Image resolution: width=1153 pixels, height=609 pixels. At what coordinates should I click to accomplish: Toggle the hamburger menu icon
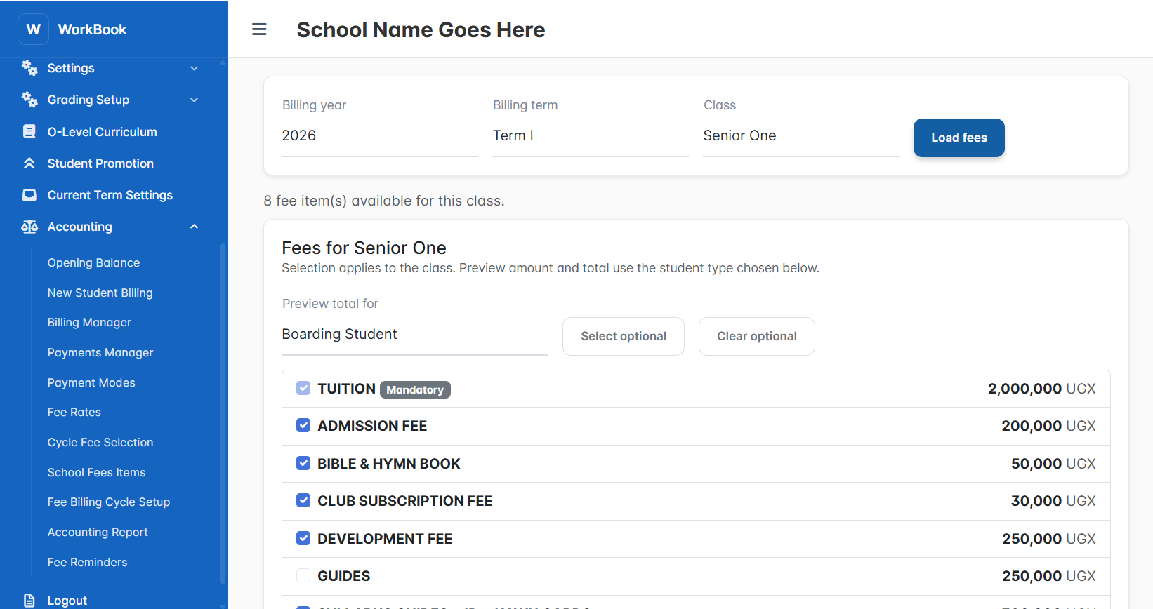pyautogui.click(x=259, y=29)
